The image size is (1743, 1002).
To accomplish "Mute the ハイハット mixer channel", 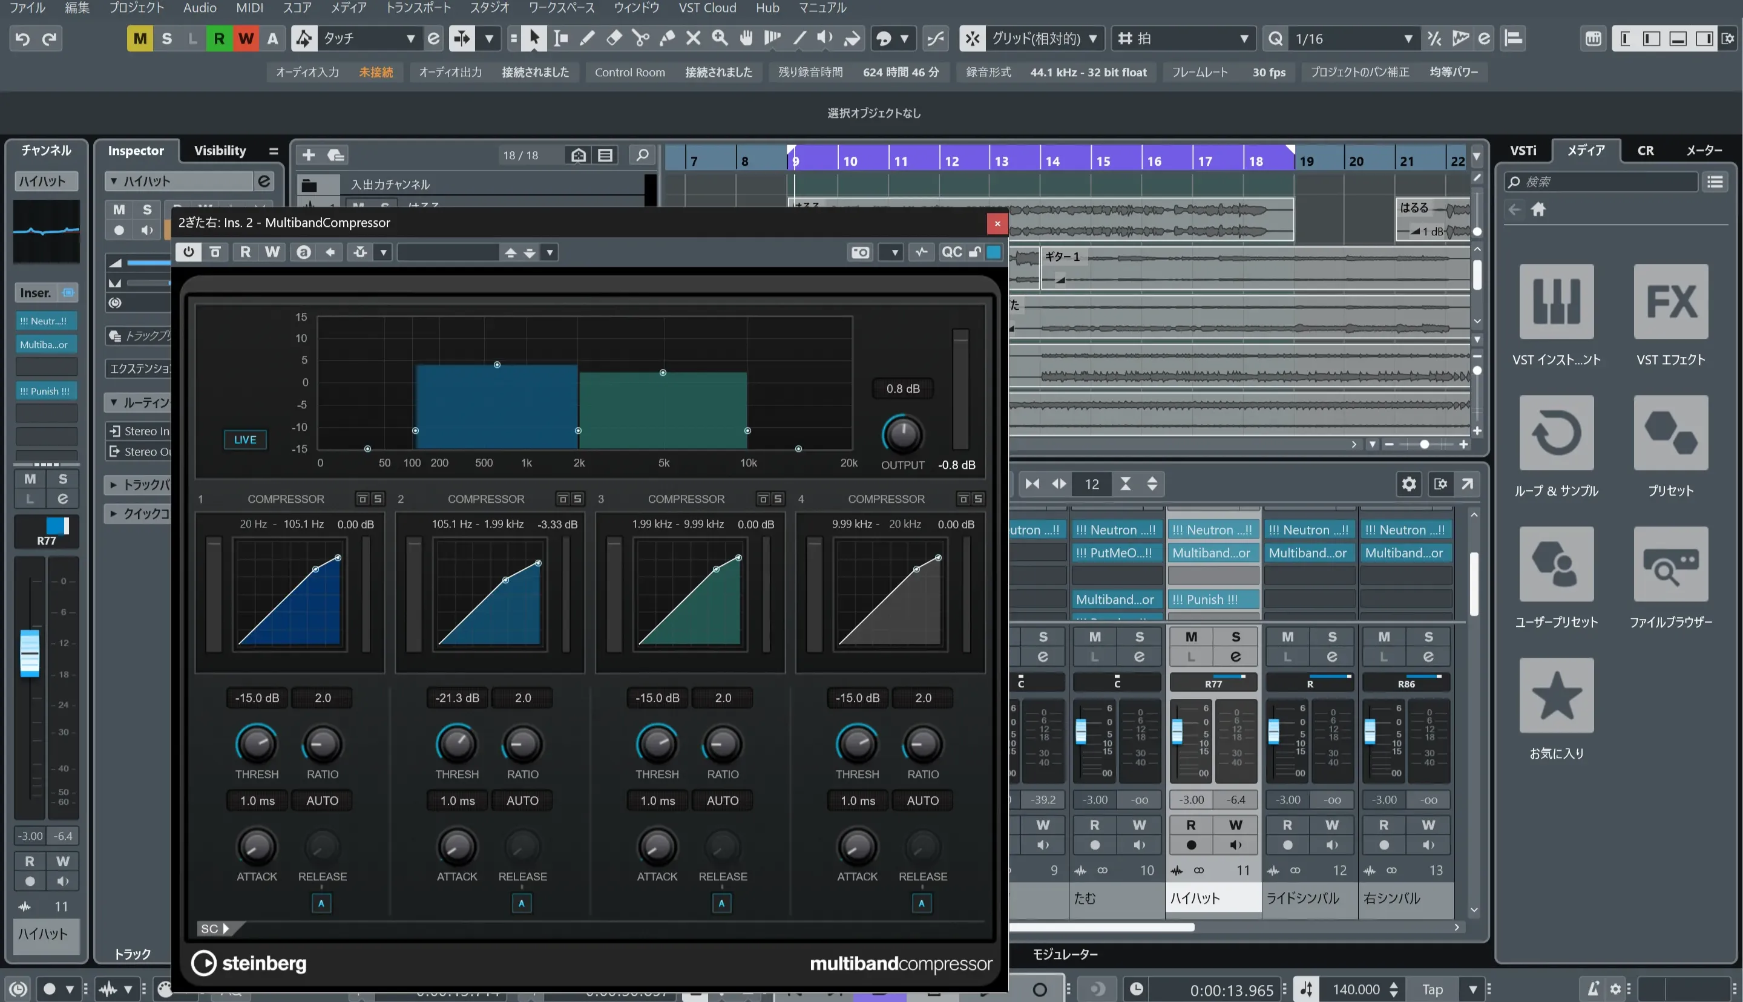I will [1191, 637].
